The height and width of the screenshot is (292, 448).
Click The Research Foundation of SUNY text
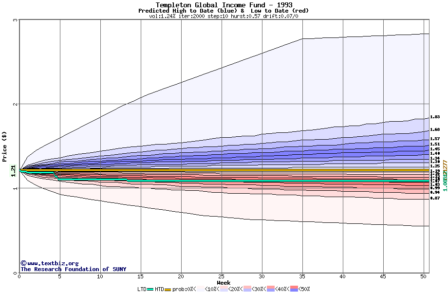coord(73,269)
